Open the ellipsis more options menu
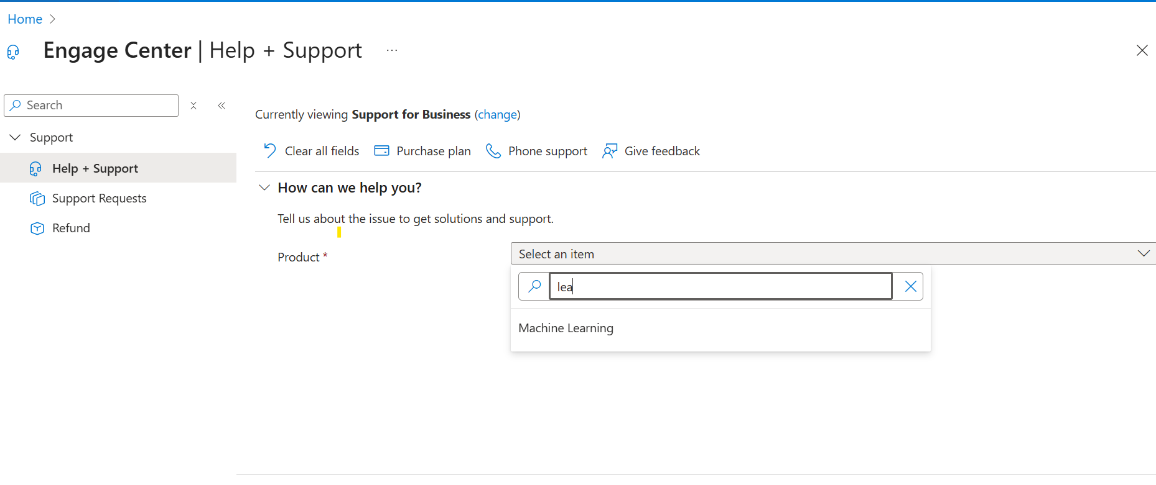Viewport: 1156px width, 485px height. coord(392,50)
